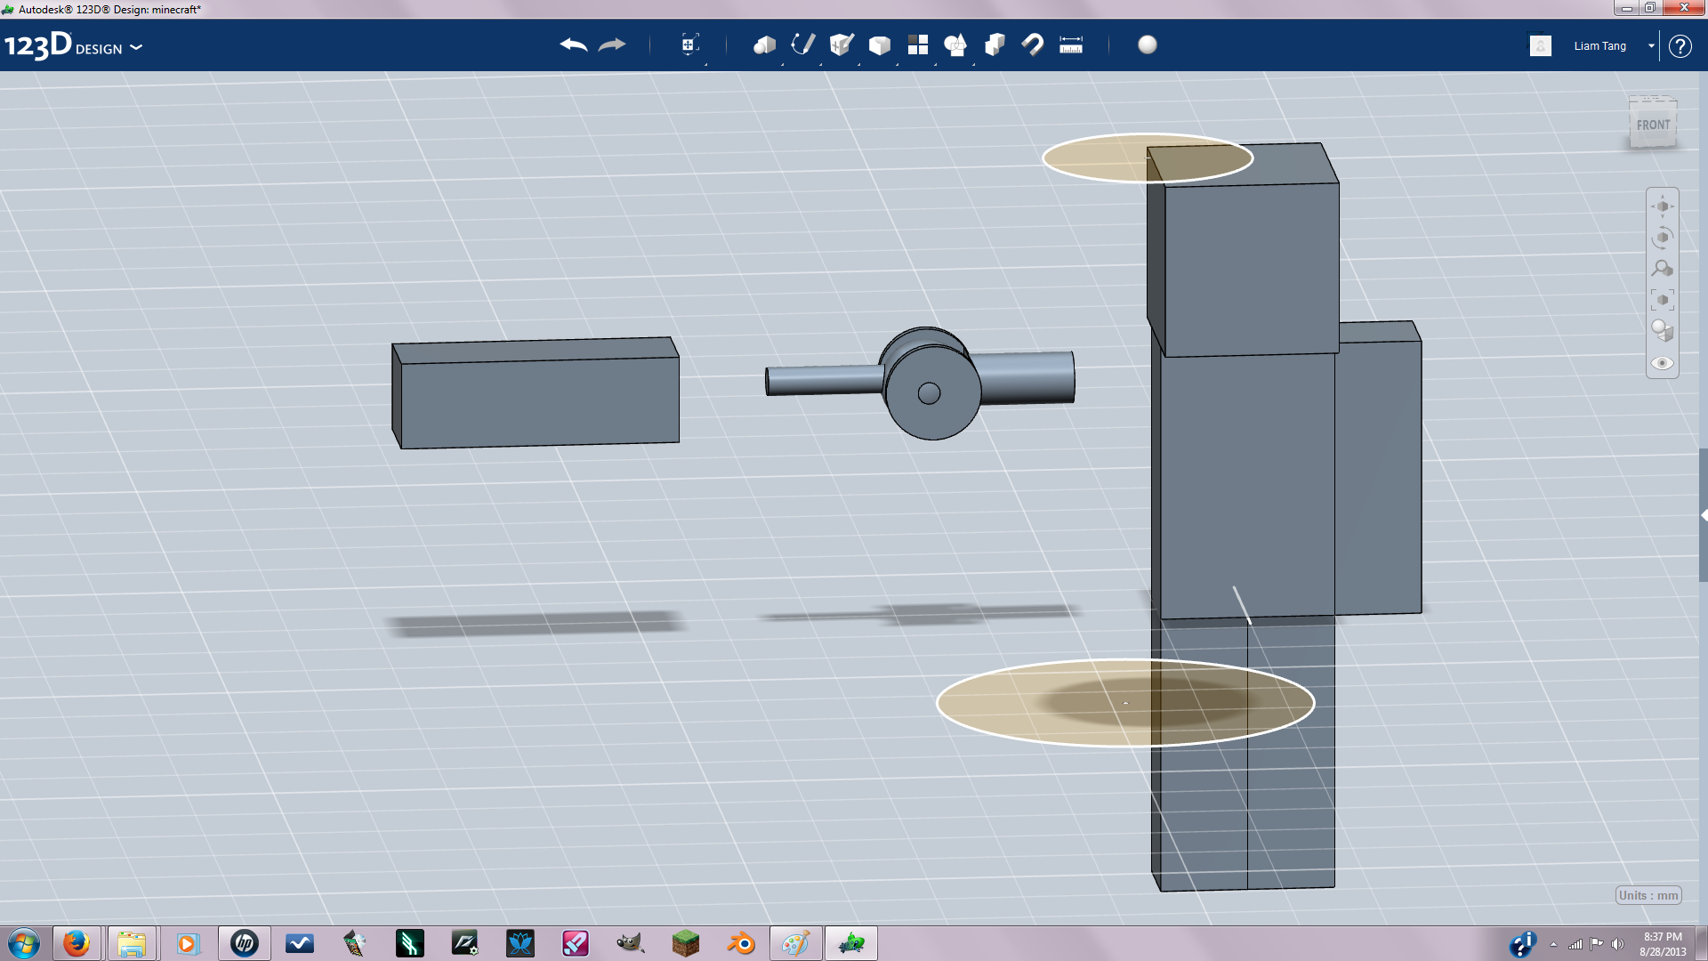The height and width of the screenshot is (961, 1708).
Task: Change the visual style materials icon
Action: [x=1663, y=331]
